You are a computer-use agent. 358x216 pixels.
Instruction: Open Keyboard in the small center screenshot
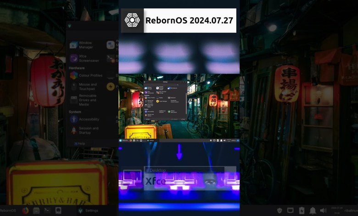[x=172, y=97]
